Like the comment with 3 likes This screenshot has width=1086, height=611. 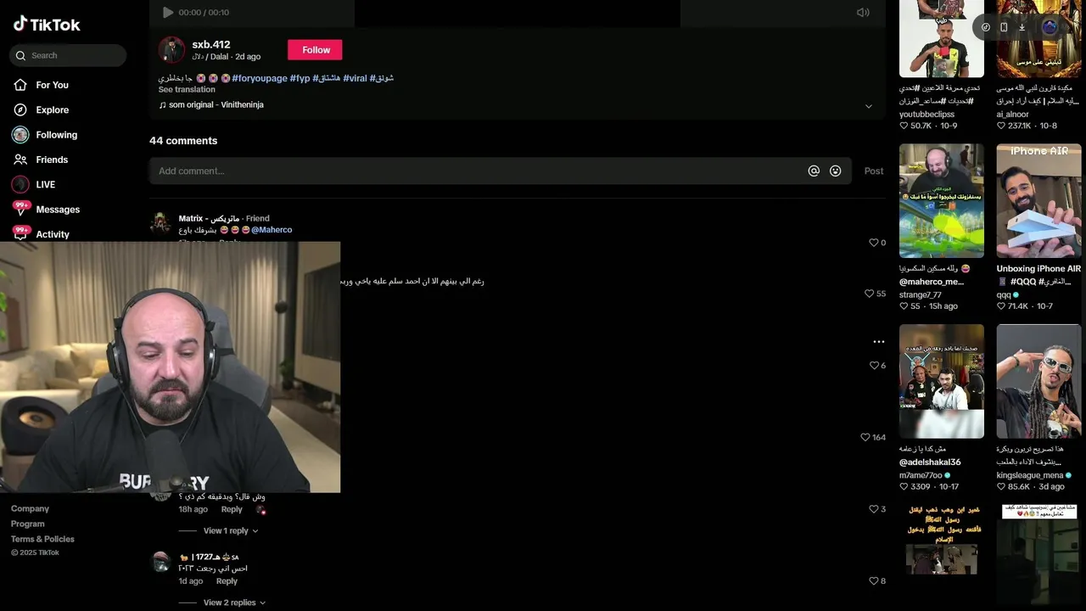tap(873, 509)
